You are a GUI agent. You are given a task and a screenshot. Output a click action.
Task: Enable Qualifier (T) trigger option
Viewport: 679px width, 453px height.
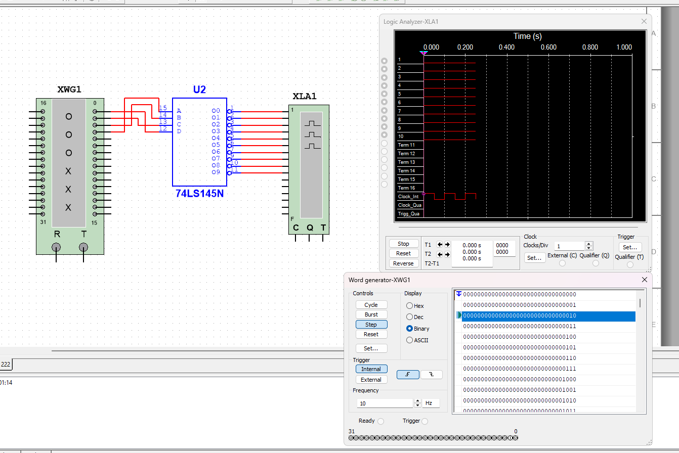pos(630,264)
